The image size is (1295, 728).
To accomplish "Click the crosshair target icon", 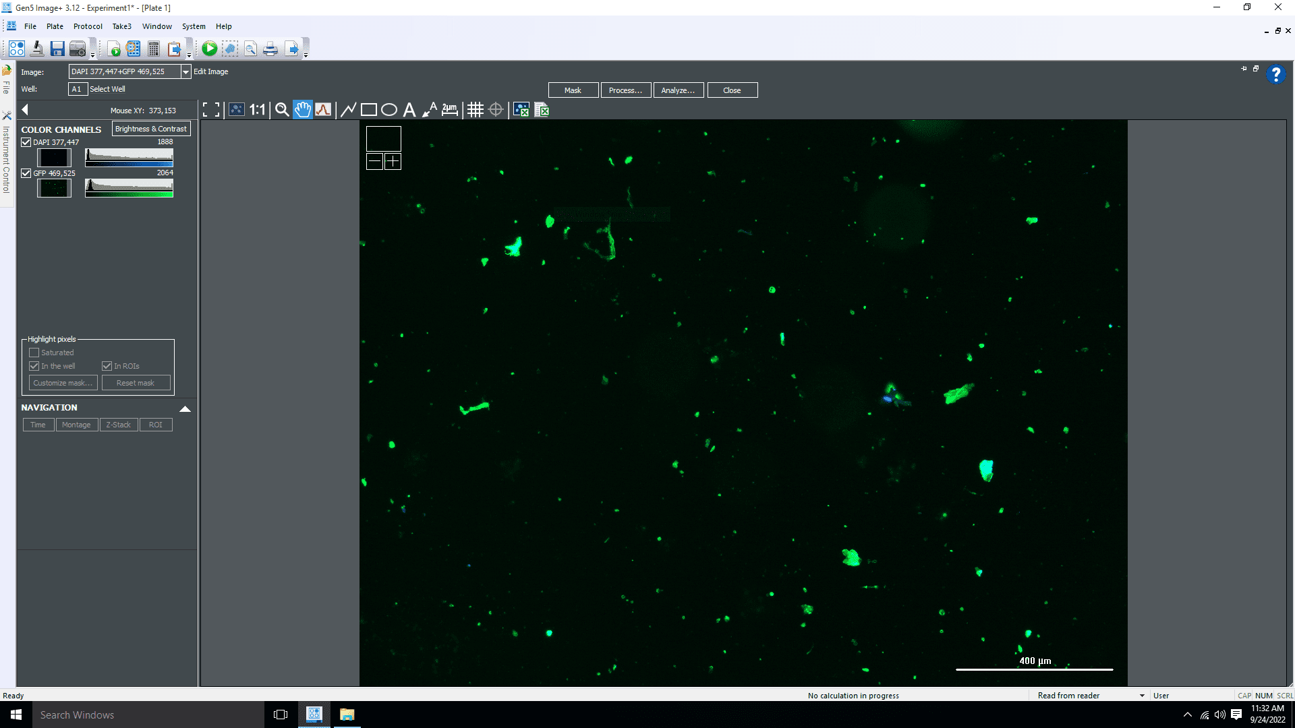I will tap(496, 110).
